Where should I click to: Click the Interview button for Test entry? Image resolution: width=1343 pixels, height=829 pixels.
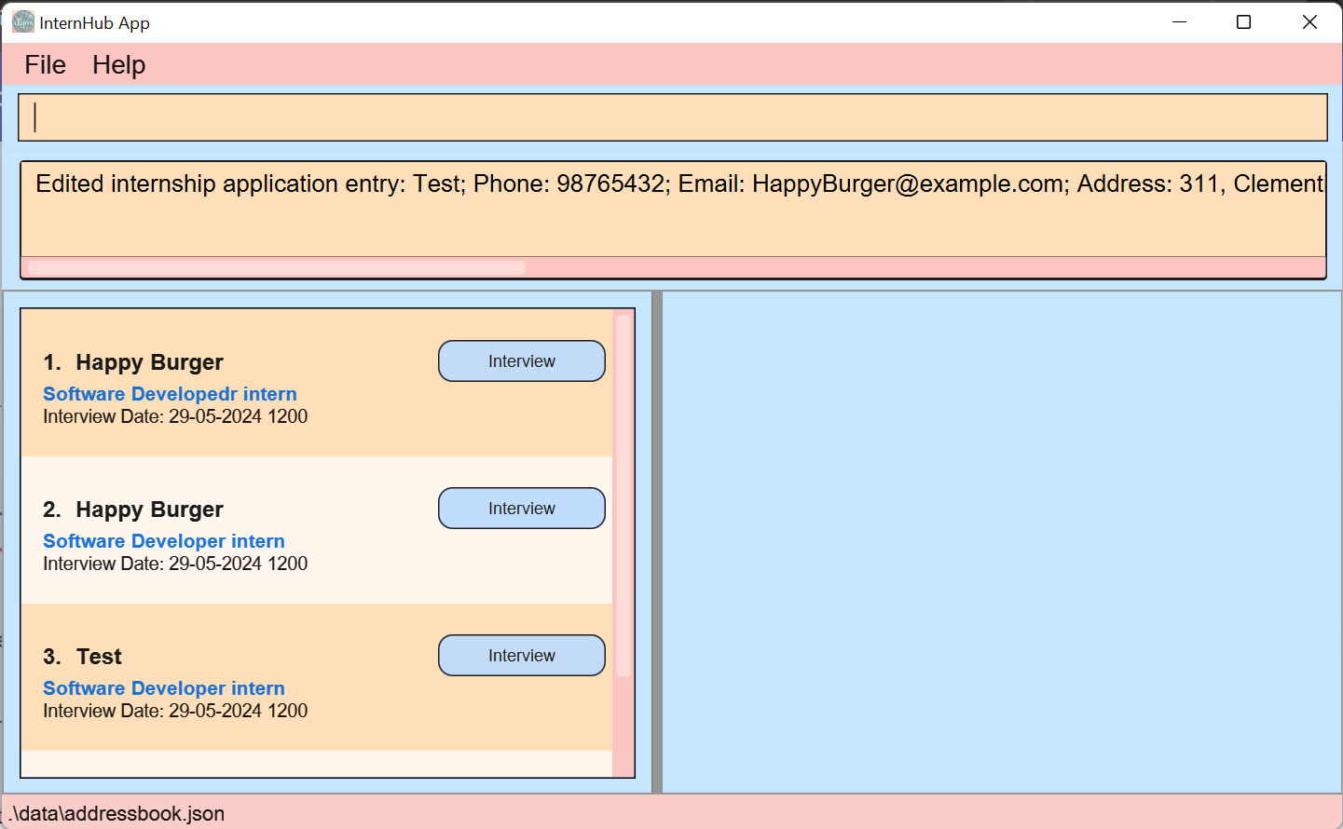[522, 656]
